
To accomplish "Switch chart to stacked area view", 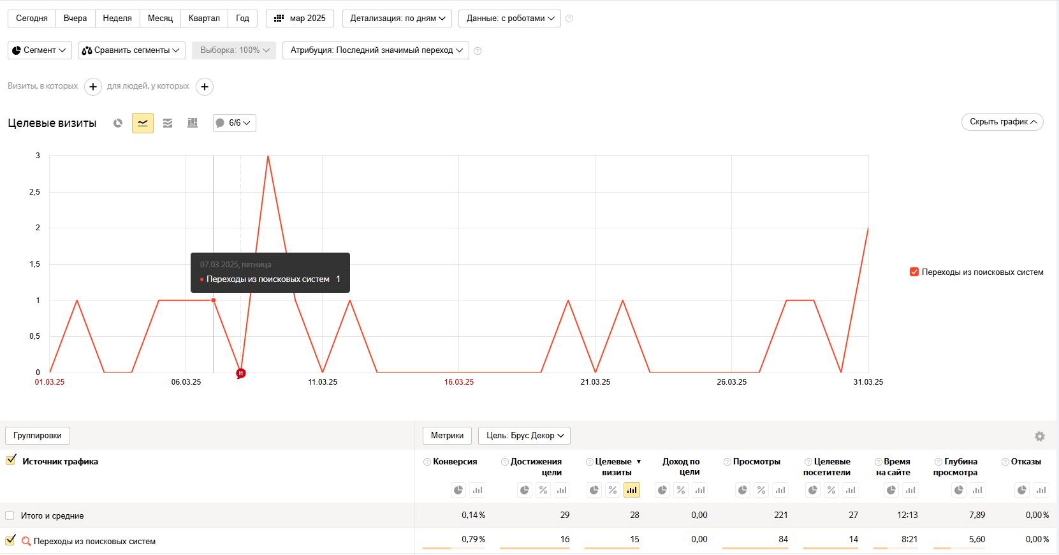I will 168,123.
